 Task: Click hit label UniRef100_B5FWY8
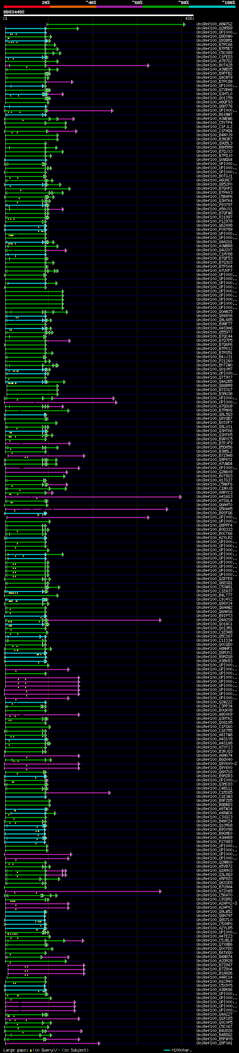214,1039
